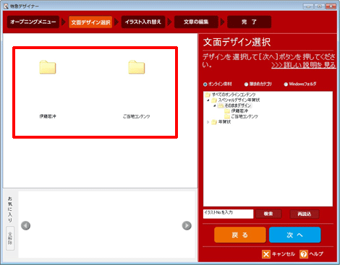The image size is (340, 265).
Task: Collapse the そのままデザイン tree node
Action: point(214,105)
